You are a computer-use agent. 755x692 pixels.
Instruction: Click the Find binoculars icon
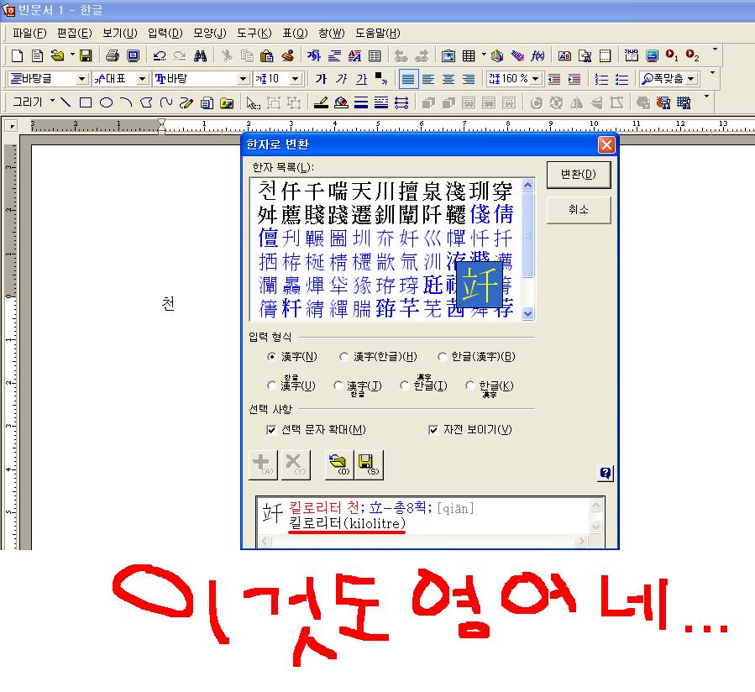point(200,56)
